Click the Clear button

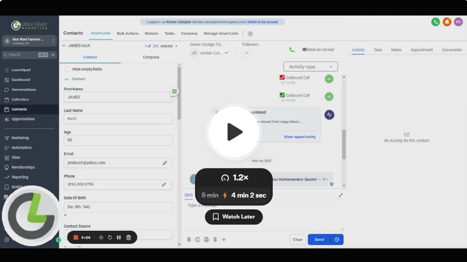click(x=298, y=239)
